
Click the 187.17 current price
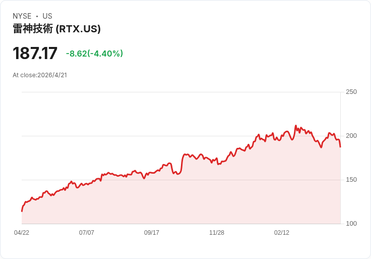(35, 54)
